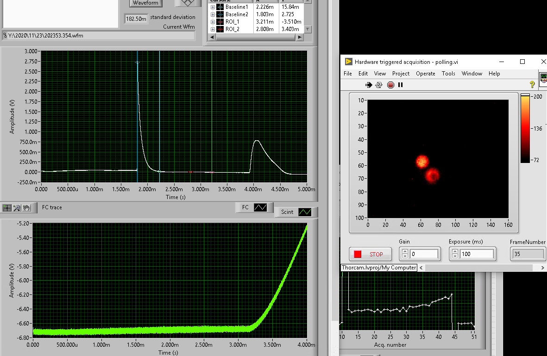Image resolution: width=547 pixels, height=356 pixels.
Task: Expand the ROI_2 cursor entry
Action: click(x=213, y=29)
